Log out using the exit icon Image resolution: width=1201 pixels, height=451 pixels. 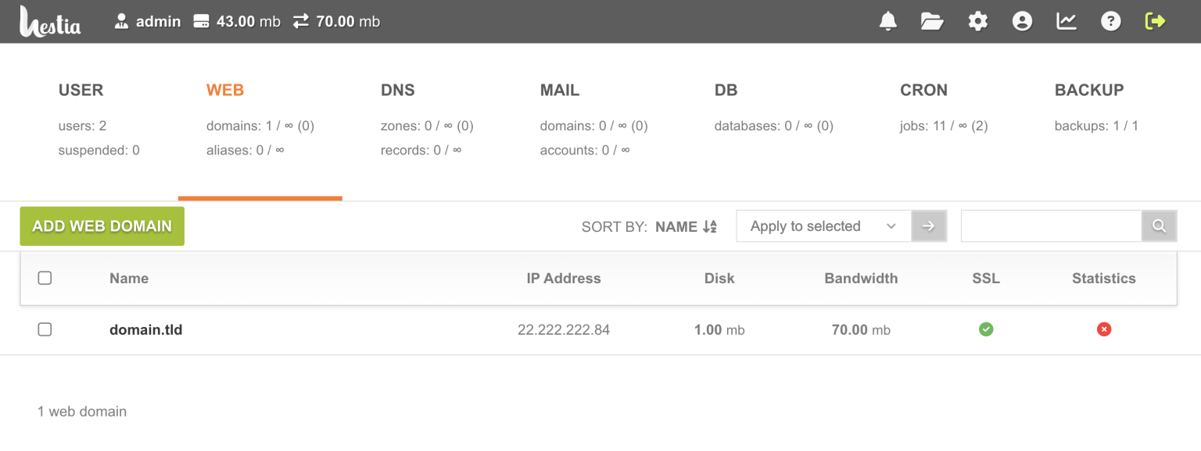tap(1156, 21)
